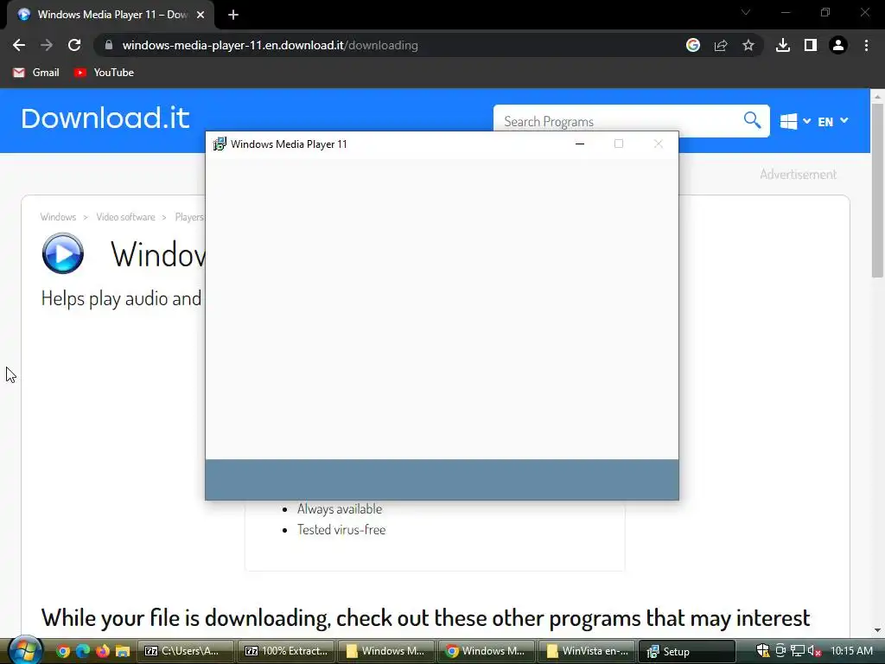Click the Video software breadcrumb link

(125, 217)
